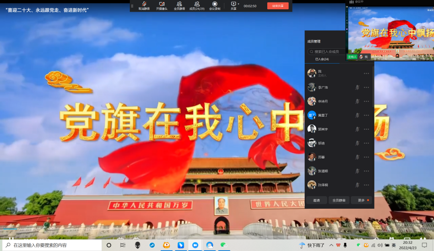Open WeChat from the Windows taskbar
Image resolution: width=434 pixels, height=251 pixels.
(x=223, y=245)
